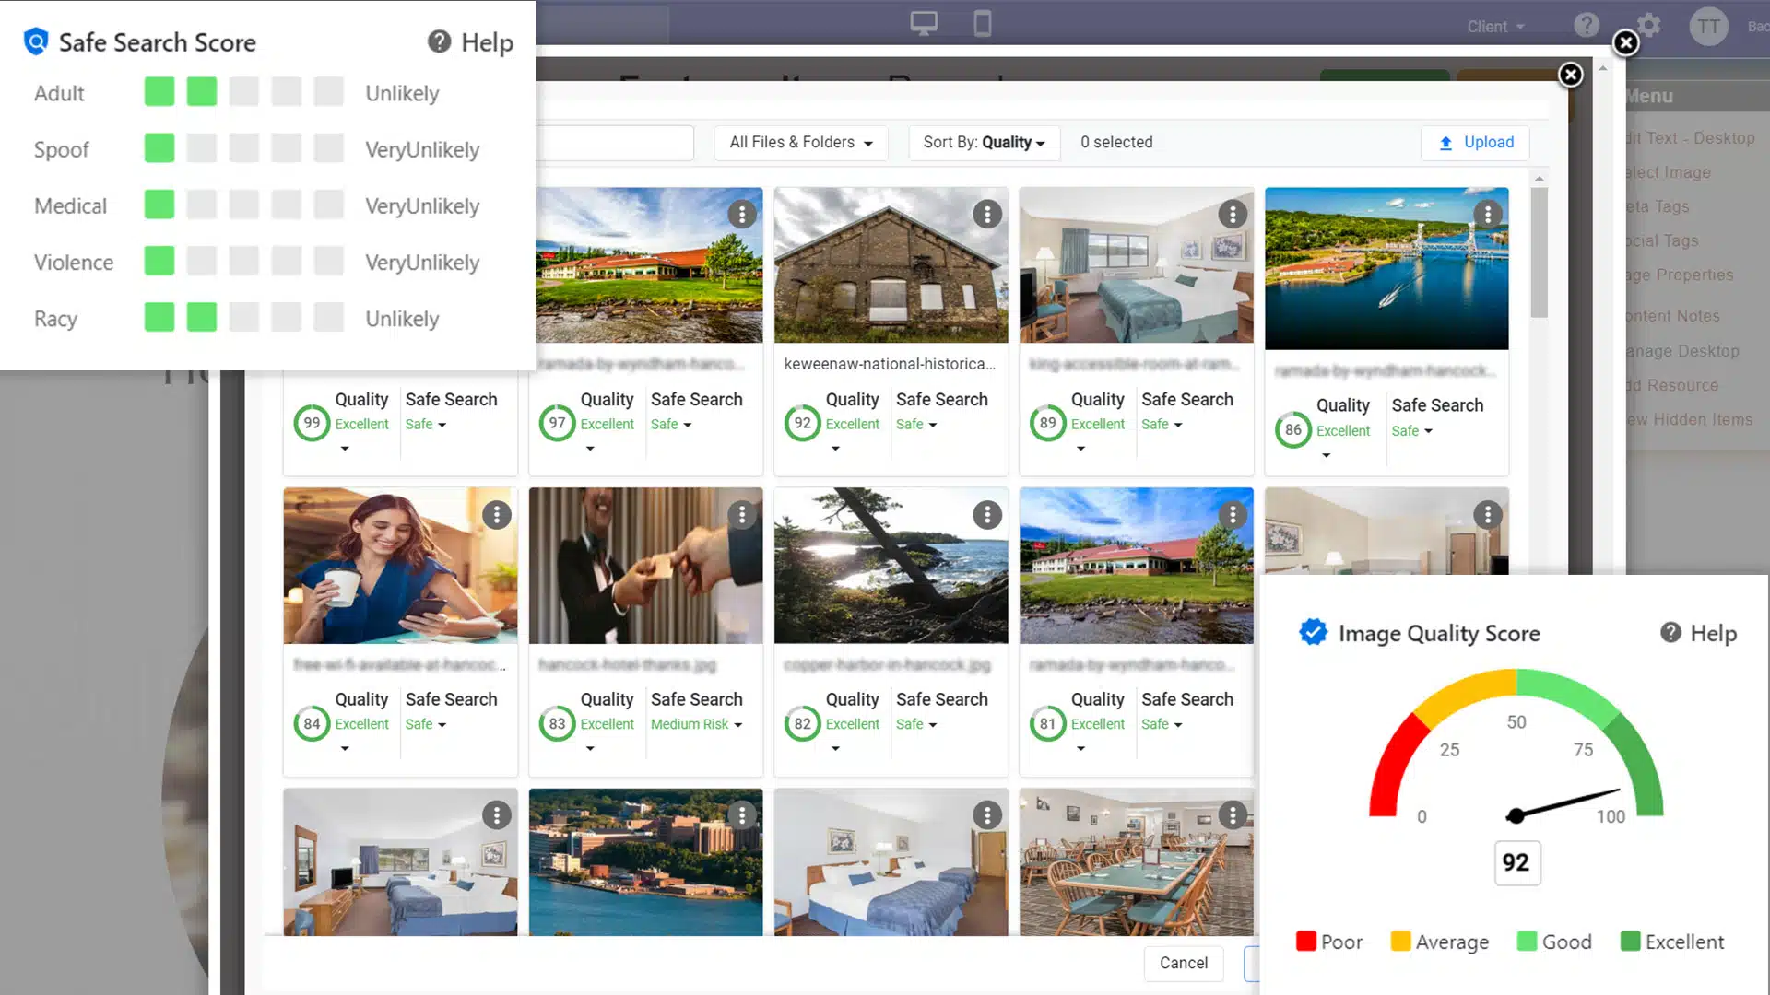The image size is (1770, 995).
Task: Click the first green Racy score square
Action: (x=159, y=317)
